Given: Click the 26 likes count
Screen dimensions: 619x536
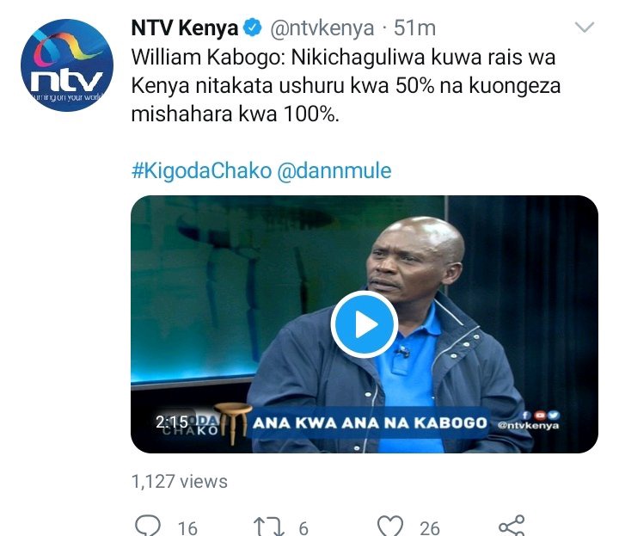Looking at the screenshot, I should pyautogui.click(x=430, y=528).
